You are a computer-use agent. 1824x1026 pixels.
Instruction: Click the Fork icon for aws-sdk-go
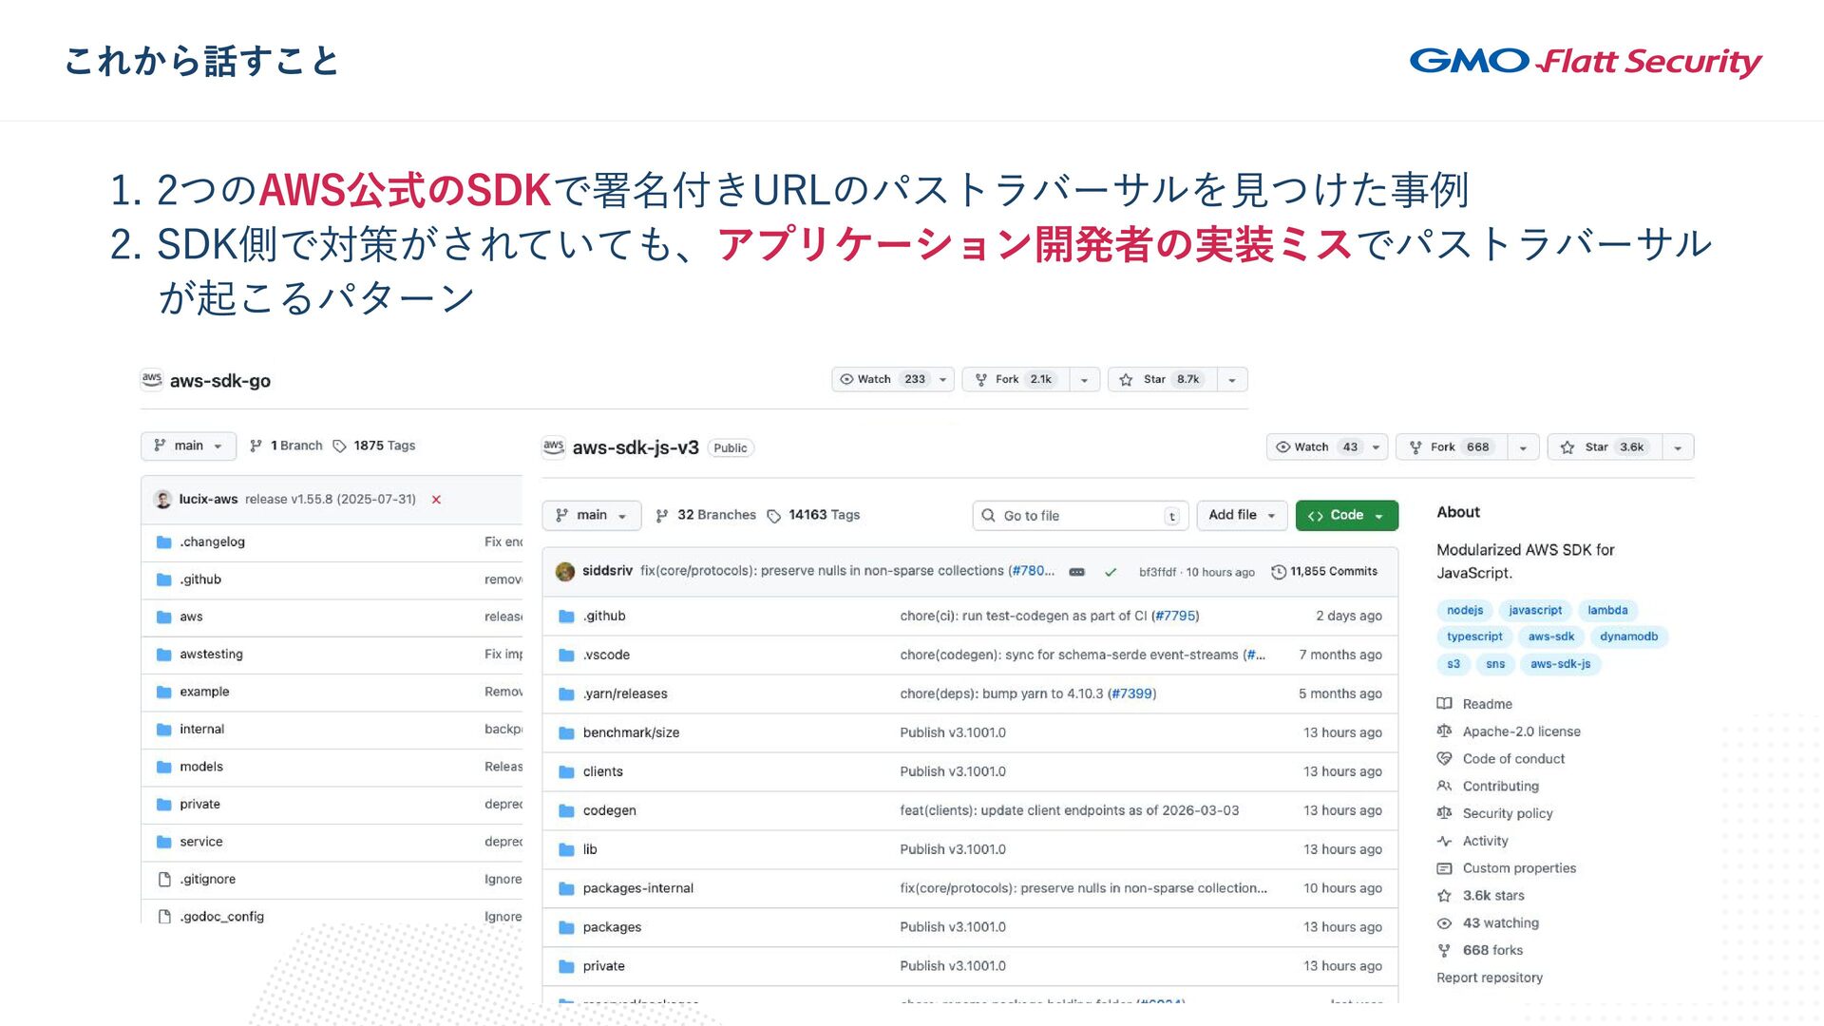coord(981,380)
